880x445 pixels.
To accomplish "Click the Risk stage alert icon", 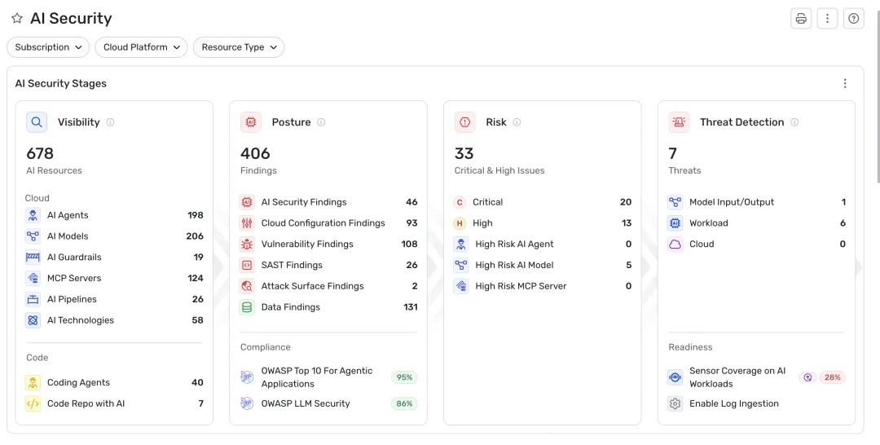I will click(x=465, y=122).
